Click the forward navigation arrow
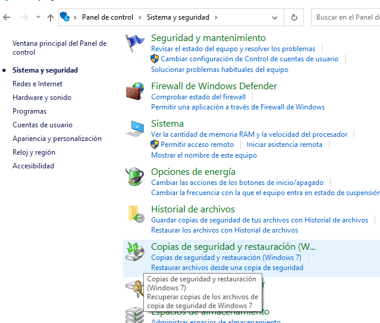This screenshot has width=380, height=323. 24,17
